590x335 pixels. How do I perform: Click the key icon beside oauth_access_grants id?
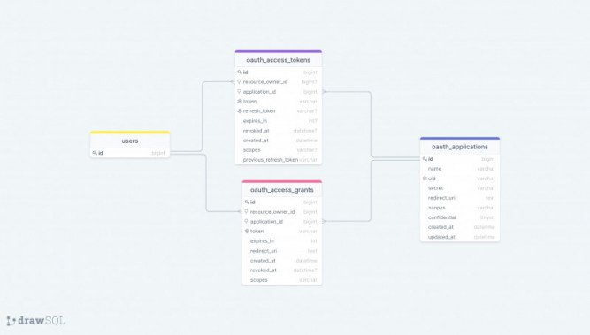tap(247, 202)
